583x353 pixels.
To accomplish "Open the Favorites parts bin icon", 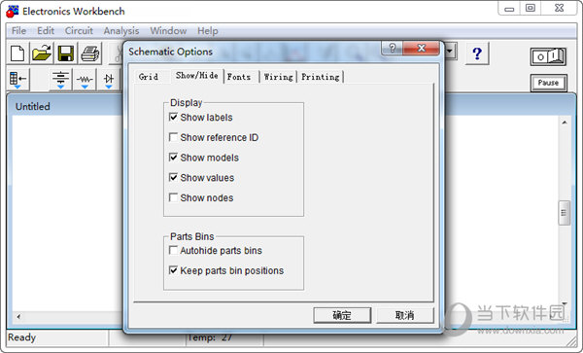I will tap(17, 79).
